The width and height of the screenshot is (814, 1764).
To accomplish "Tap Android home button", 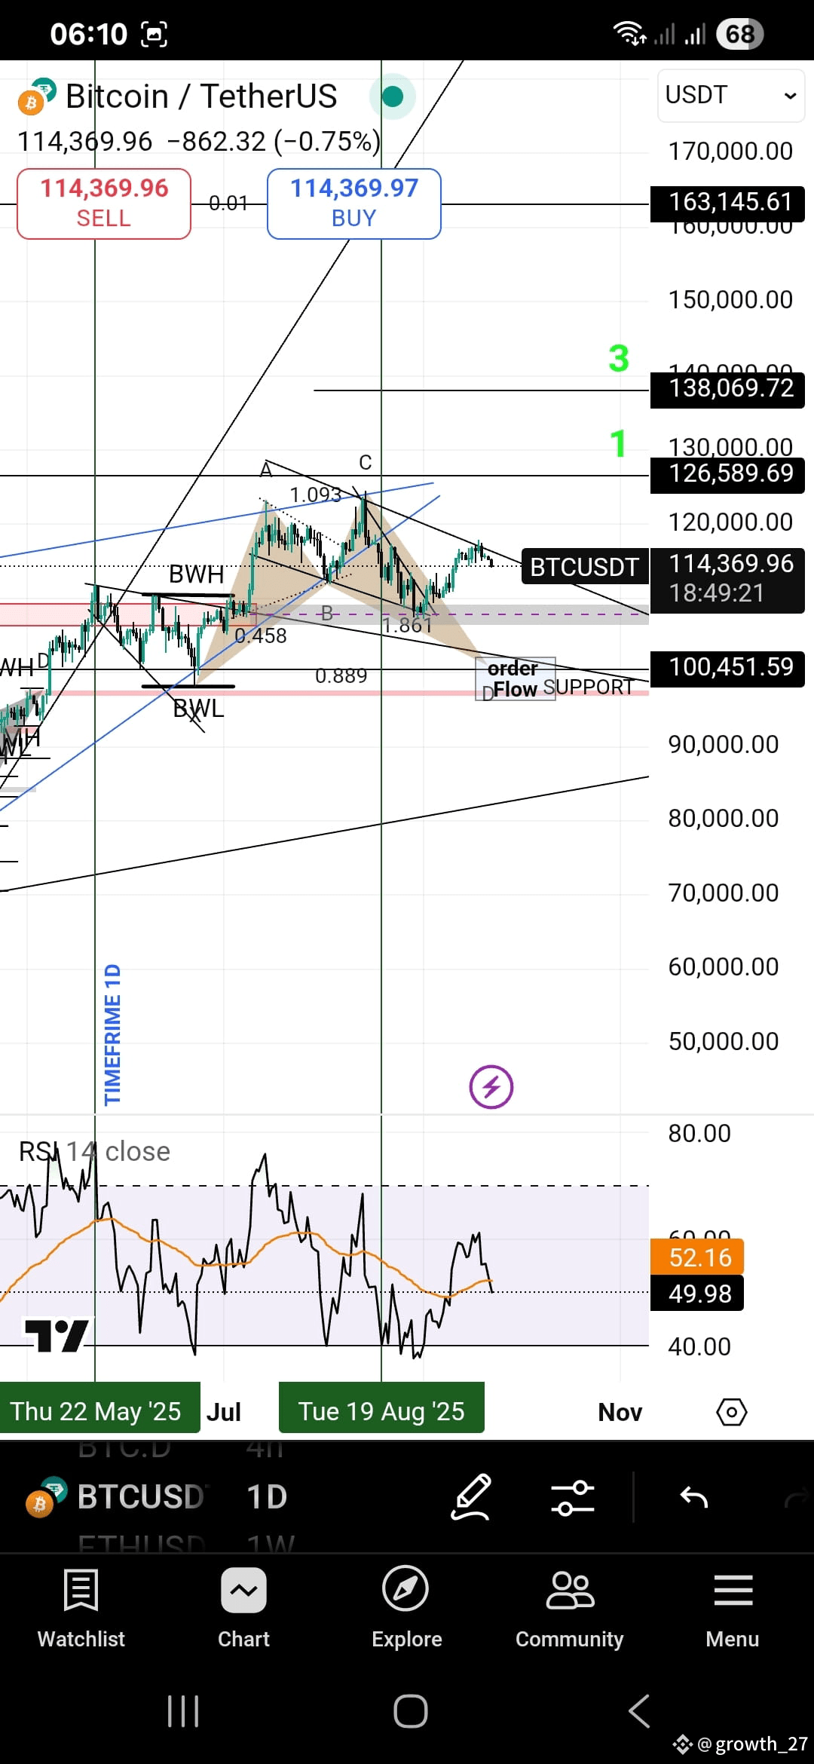I will click(411, 1711).
